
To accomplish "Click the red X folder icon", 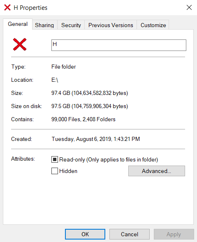I will point(20,44).
